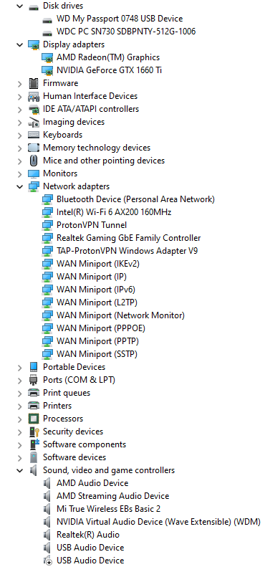Expand the Ports (COM & LPT) category
Screen dimensions: 265x567
[19, 381]
